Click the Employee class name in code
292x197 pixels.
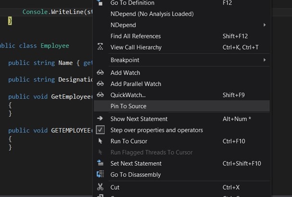(55, 46)
